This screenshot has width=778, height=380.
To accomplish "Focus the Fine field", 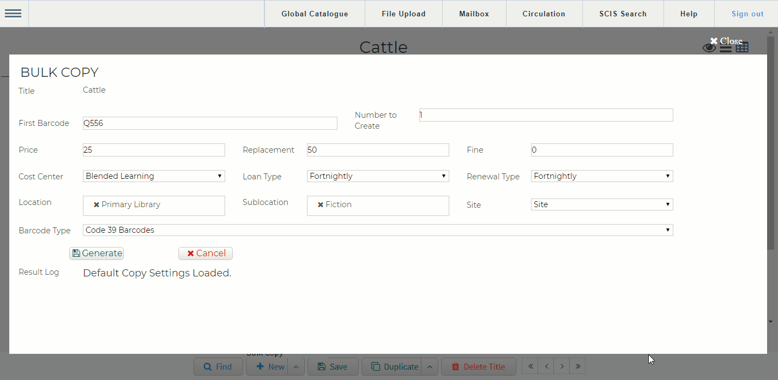I will [602, 150].
